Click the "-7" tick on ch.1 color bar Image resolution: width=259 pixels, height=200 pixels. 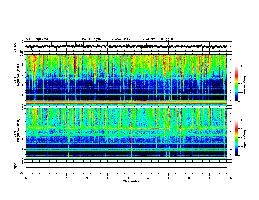point(241,101)
